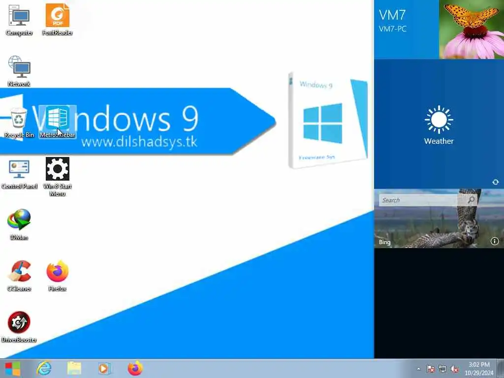
Task: Select the CCleaner desktop icon
Action: coord(19,276)
